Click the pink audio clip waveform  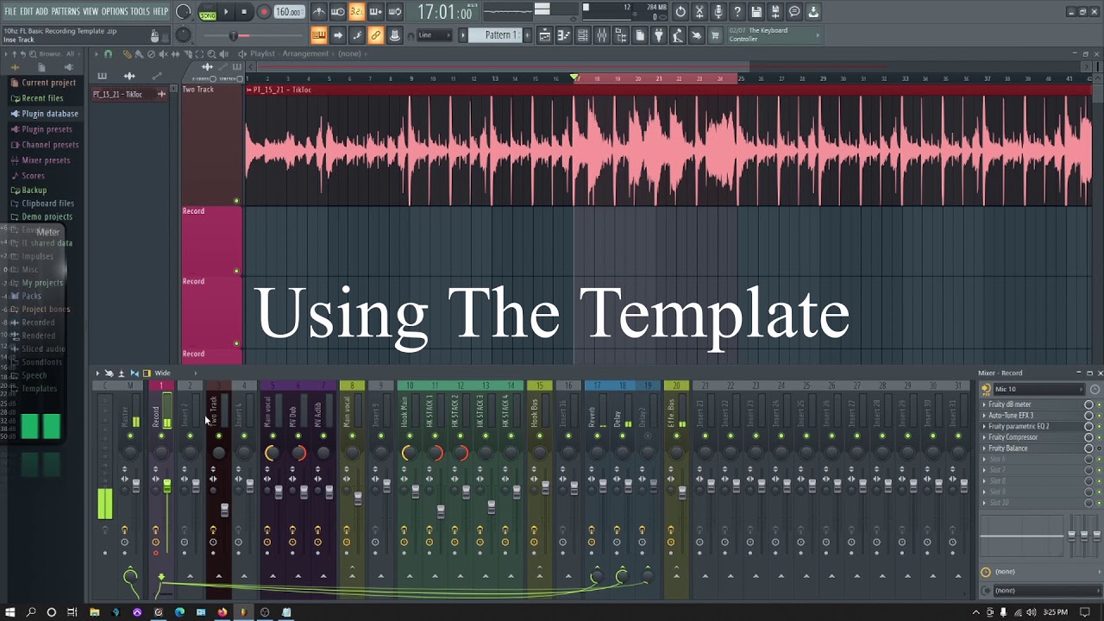668,151
